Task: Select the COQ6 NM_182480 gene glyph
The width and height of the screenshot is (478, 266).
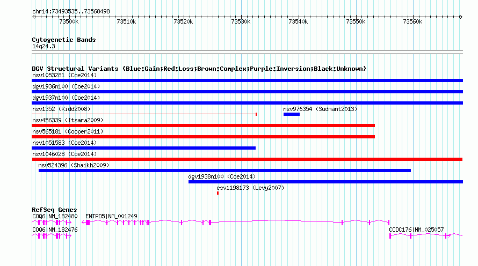Action: pos(52,223)
